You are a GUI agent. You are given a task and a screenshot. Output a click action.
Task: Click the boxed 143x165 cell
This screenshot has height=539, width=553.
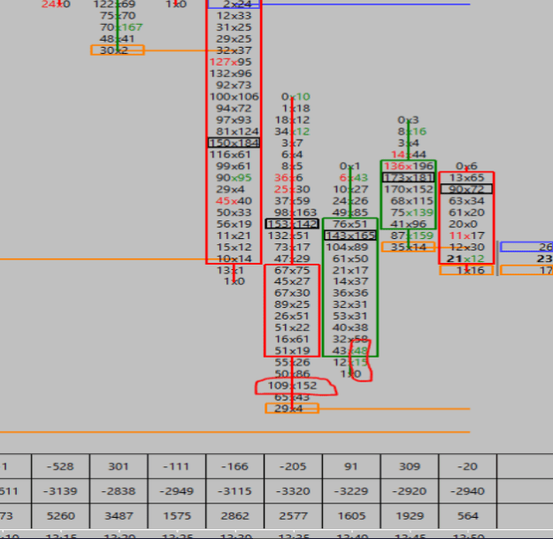click(x=350, y=235)
